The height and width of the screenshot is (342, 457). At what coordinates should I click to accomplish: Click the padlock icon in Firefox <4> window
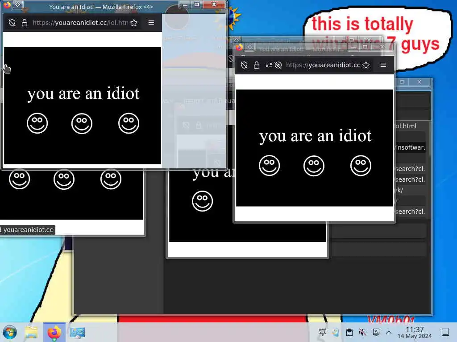(x=25, y=23)
